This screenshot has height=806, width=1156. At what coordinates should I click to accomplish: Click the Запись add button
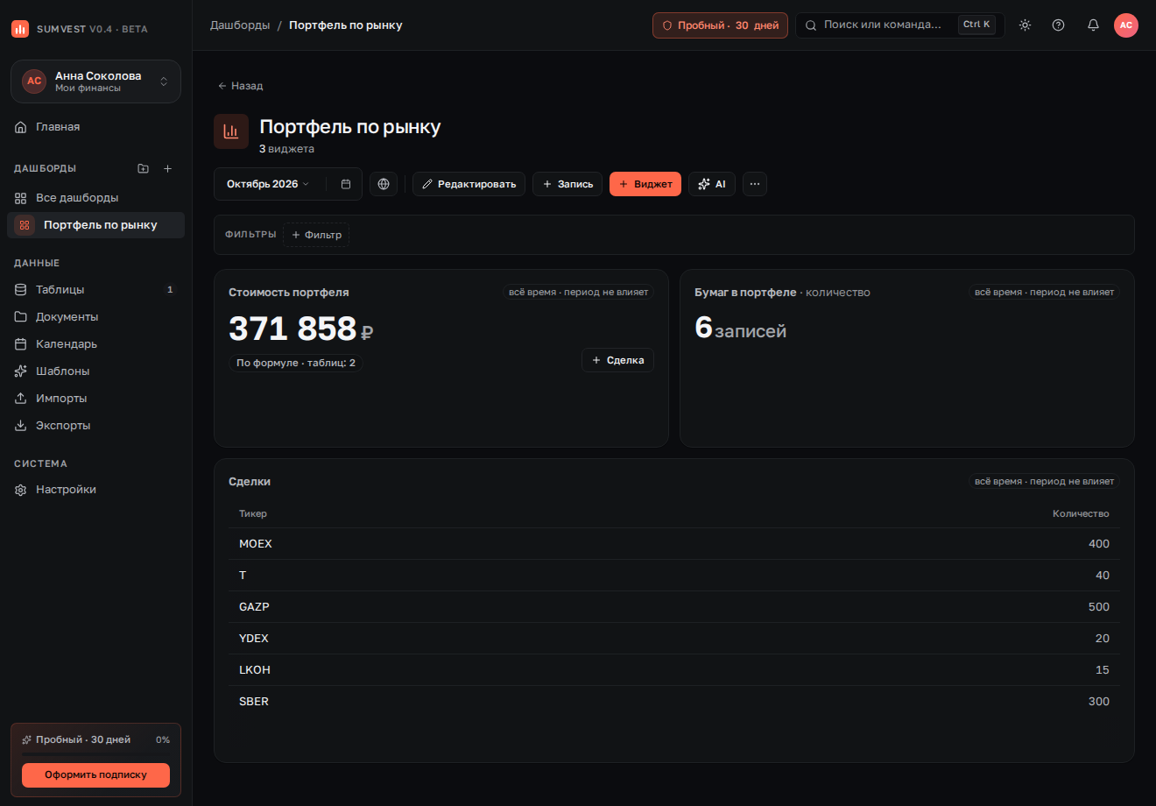(x=567, y=184)
